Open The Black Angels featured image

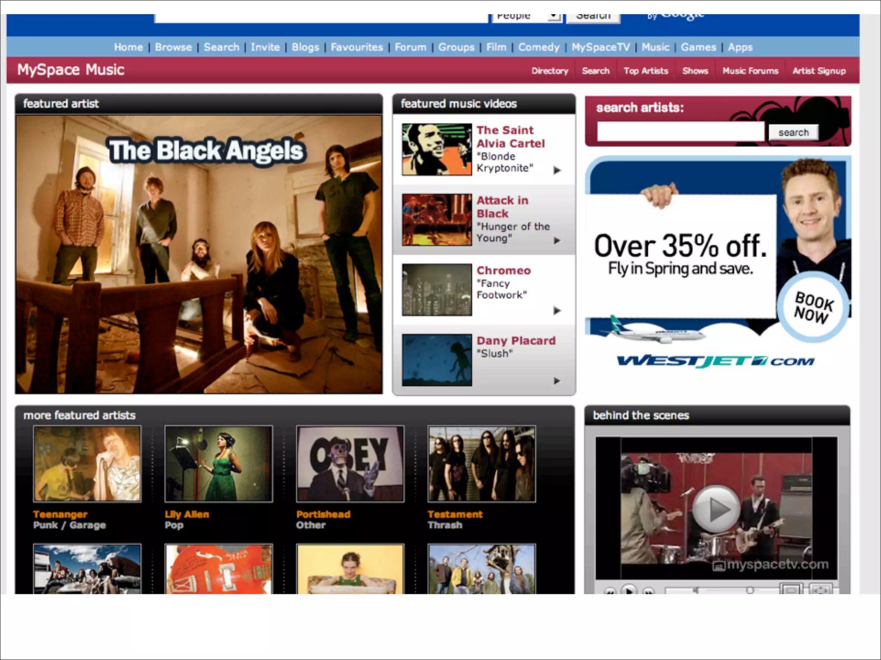[199, 254]
